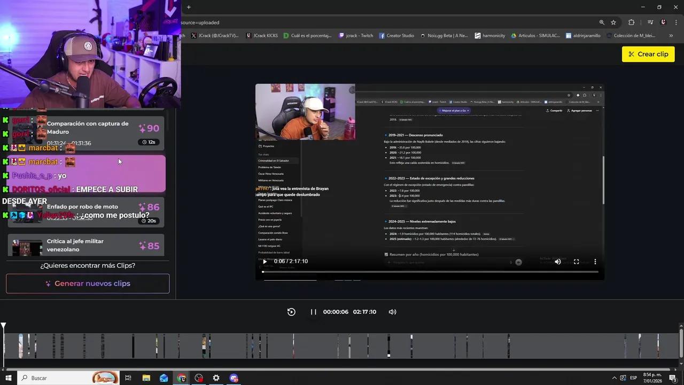This screenshot has height=385, width=684.
Task: Open the jcrack - Twitch bookmark
Action: (356, 36)
